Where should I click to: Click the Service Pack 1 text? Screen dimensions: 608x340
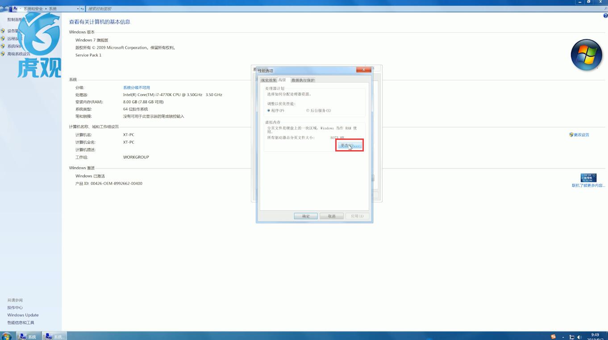(x=88, y=55)
